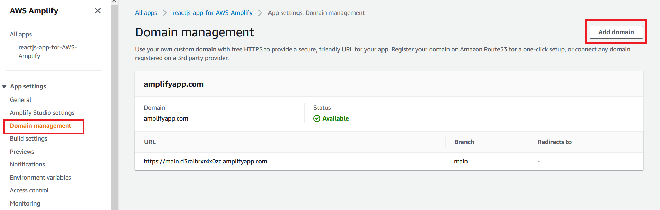Click the reactjs-app-for-AWS-Amplify breadcrumb link
This screenshot has height=210, width=660.
(213, 13)
